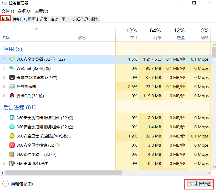The height and width of the screenshot is (190, 216).
Task: Select the WeChat (32 位) (9) row name
Action: click(34, 68)
